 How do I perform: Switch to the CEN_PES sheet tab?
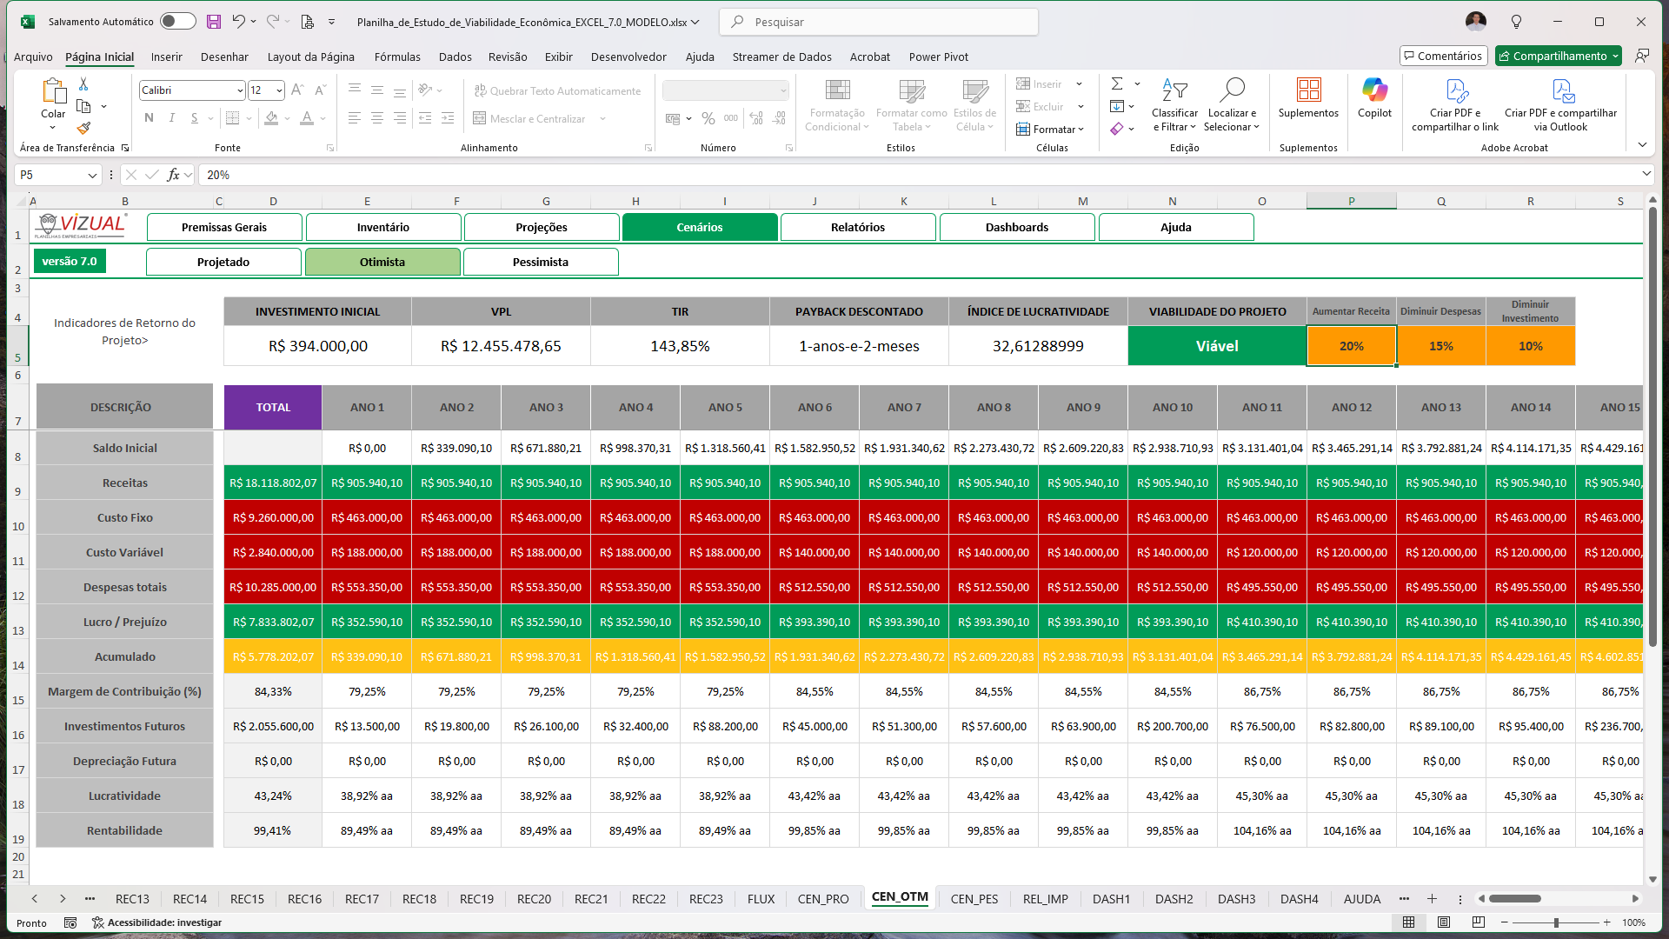pos(974,899)
